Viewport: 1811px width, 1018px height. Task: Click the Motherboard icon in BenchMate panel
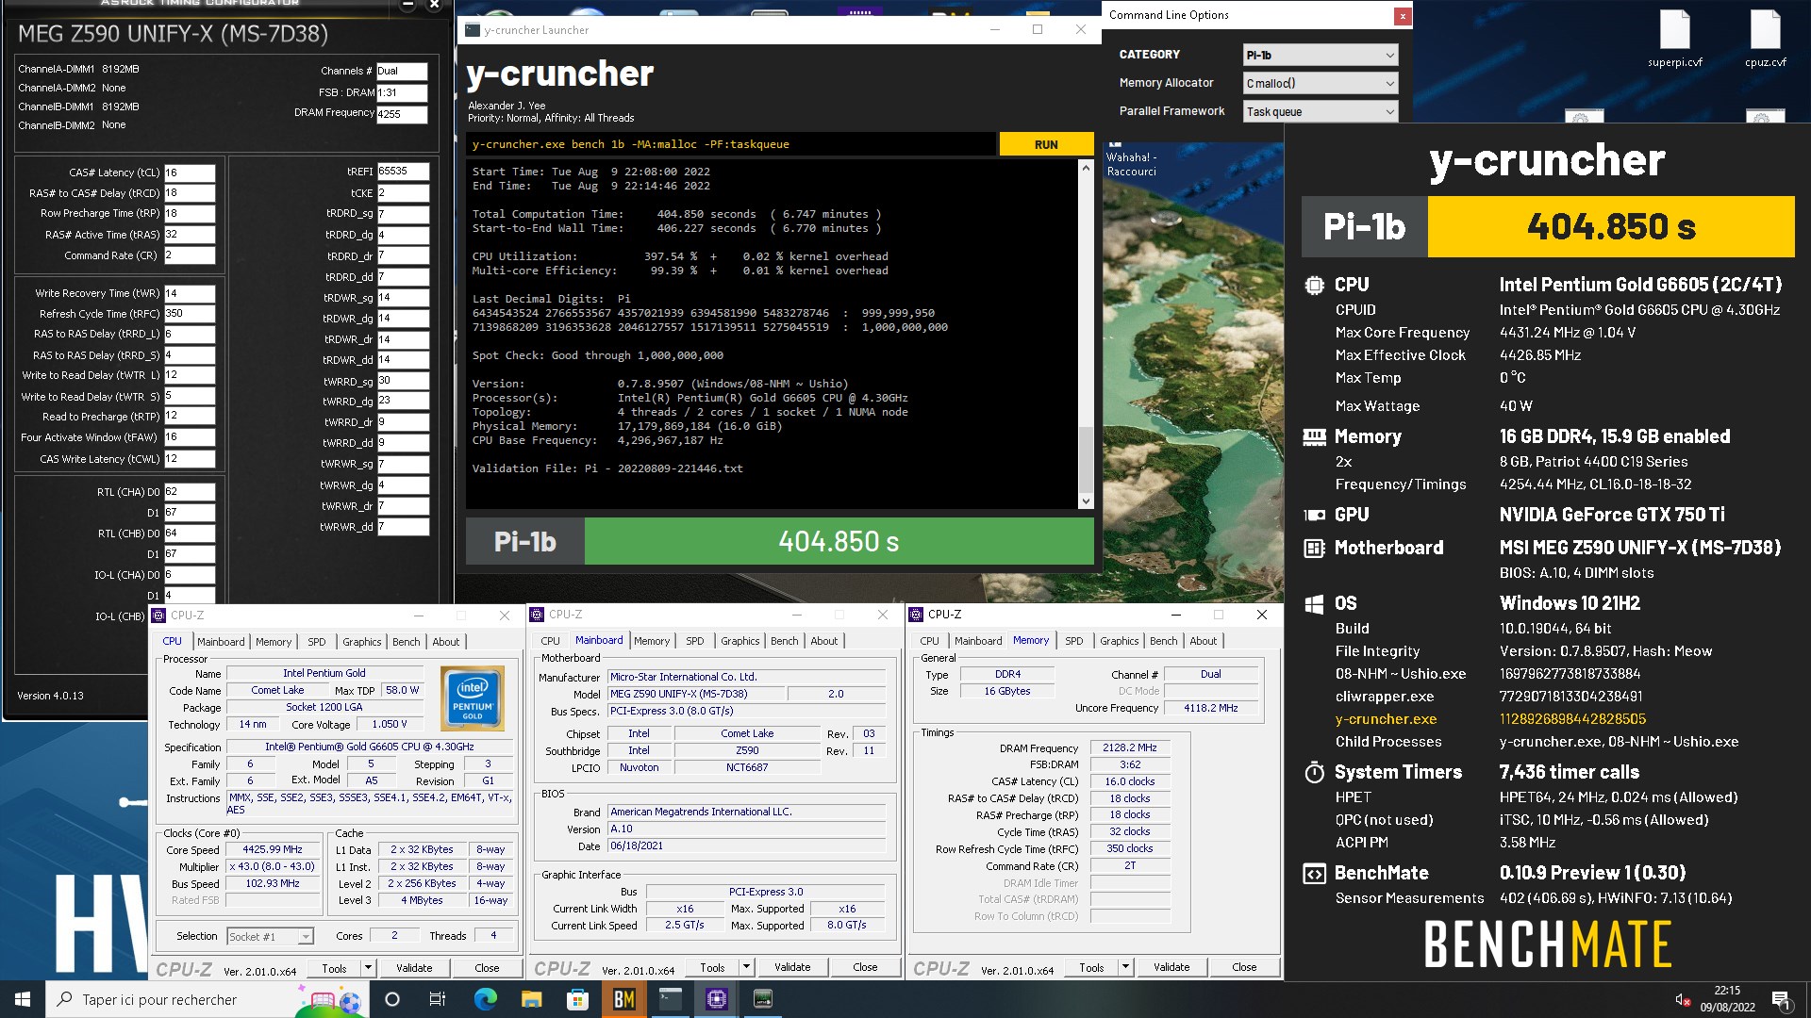1314,548
